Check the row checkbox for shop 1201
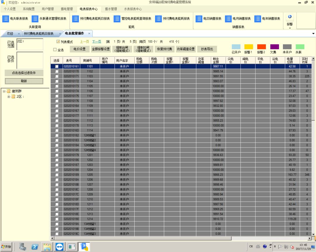Viewport: 316px width, 252px height. pyautogui.click(x=57, y=155)
